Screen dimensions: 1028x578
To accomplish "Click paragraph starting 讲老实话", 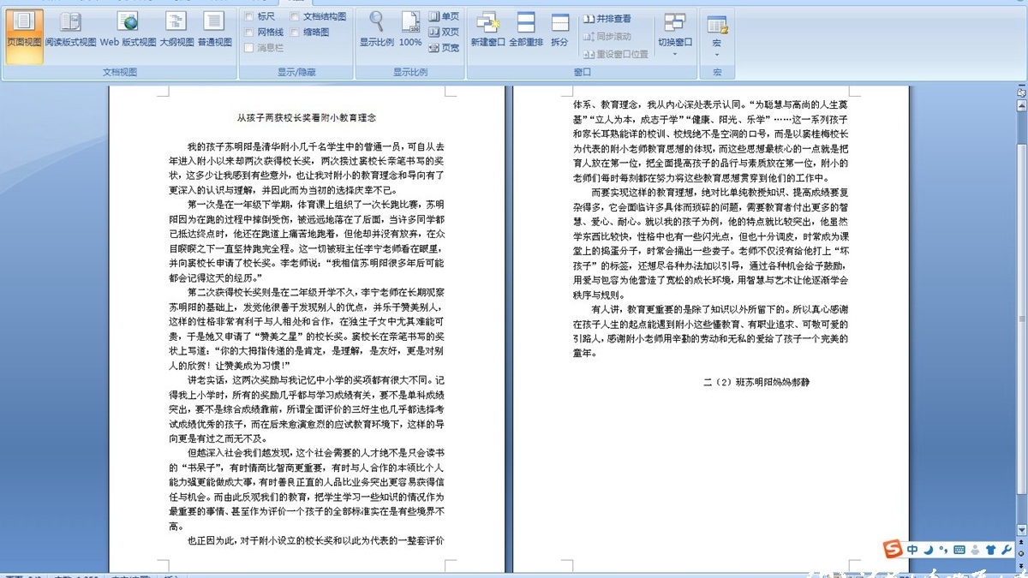I will click(x=307, y=409).
